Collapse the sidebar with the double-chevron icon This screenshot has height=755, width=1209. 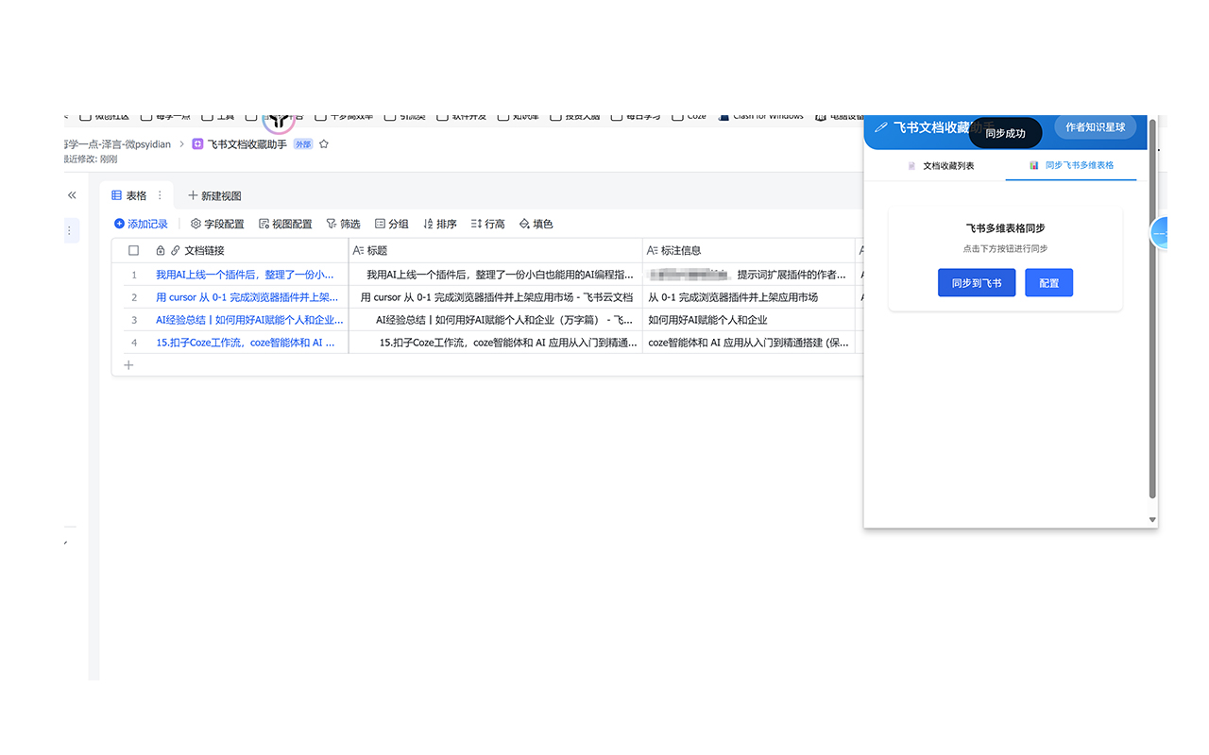pyautogui.click(x=72, y=195)
